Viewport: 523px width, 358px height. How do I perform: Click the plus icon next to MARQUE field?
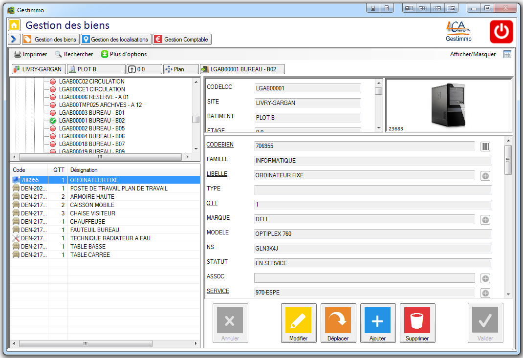[485, 220]
